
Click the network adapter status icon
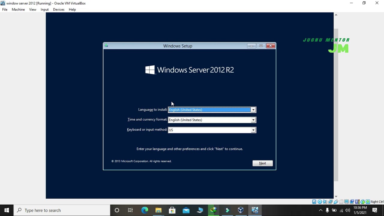tap(330, 202)
